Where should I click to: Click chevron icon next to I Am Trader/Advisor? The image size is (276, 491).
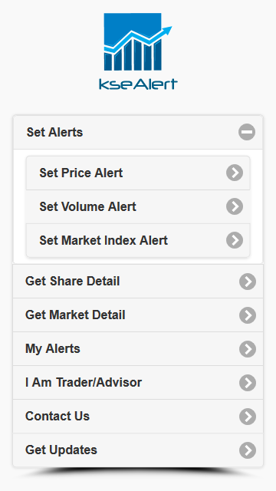point(248,383)
